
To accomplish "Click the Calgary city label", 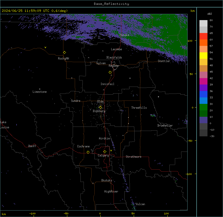I will point(103,155).
